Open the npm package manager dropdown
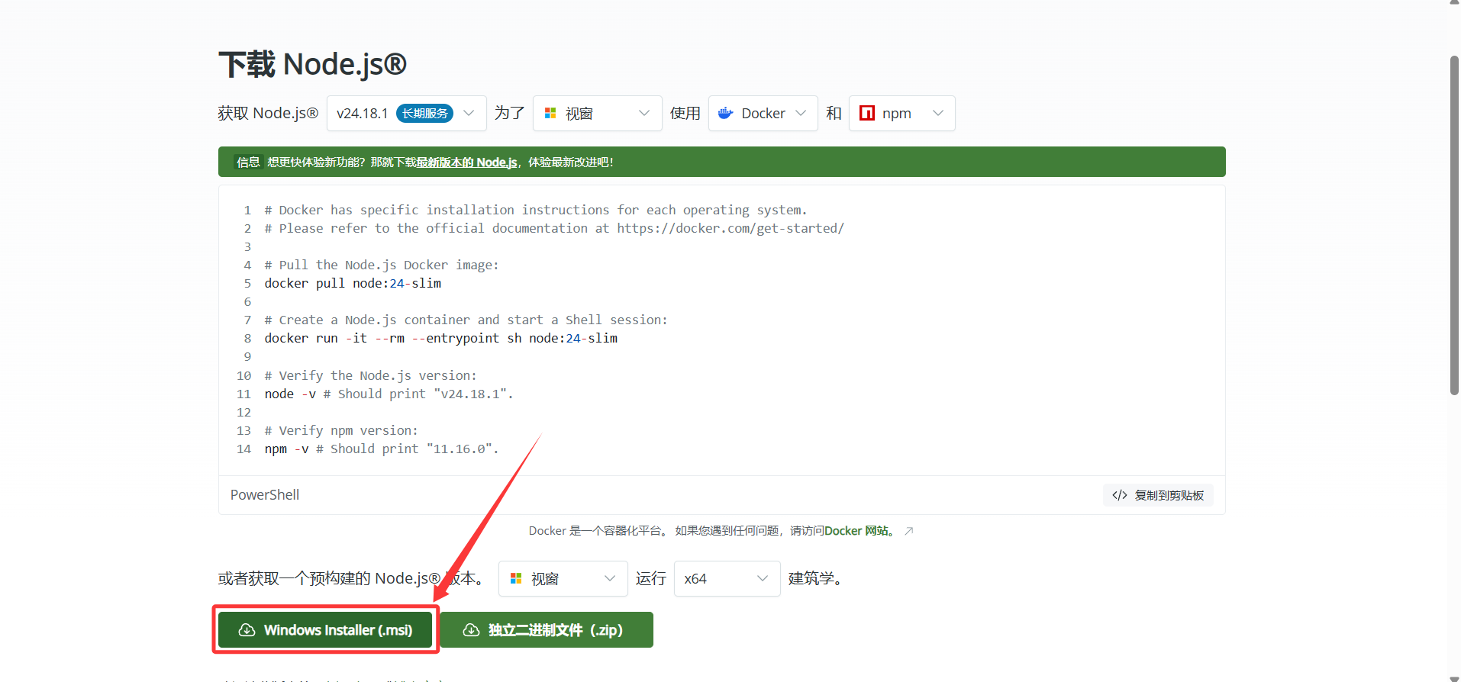Image resolution: width=1461 pixels, height=682 pixels. click(x=901, y=113)
